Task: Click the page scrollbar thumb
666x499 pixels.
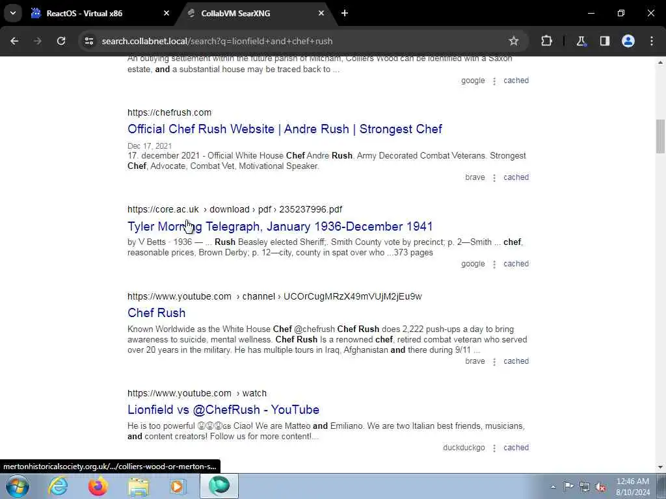Action: [660, 136]
